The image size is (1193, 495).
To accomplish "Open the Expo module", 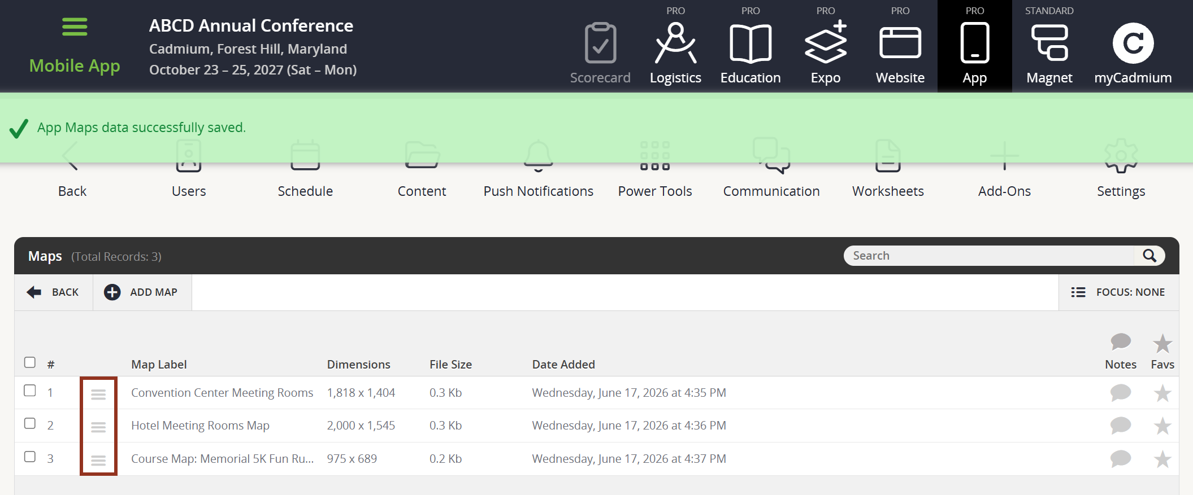I will [826, 54].
